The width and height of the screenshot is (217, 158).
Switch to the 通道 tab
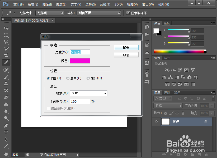click(168, 92)
